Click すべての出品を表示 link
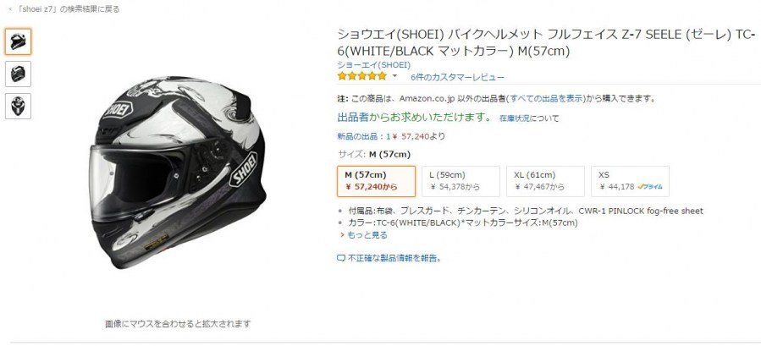Image resolution: width=761 pixels, height=346 pixels. (546, 98)
